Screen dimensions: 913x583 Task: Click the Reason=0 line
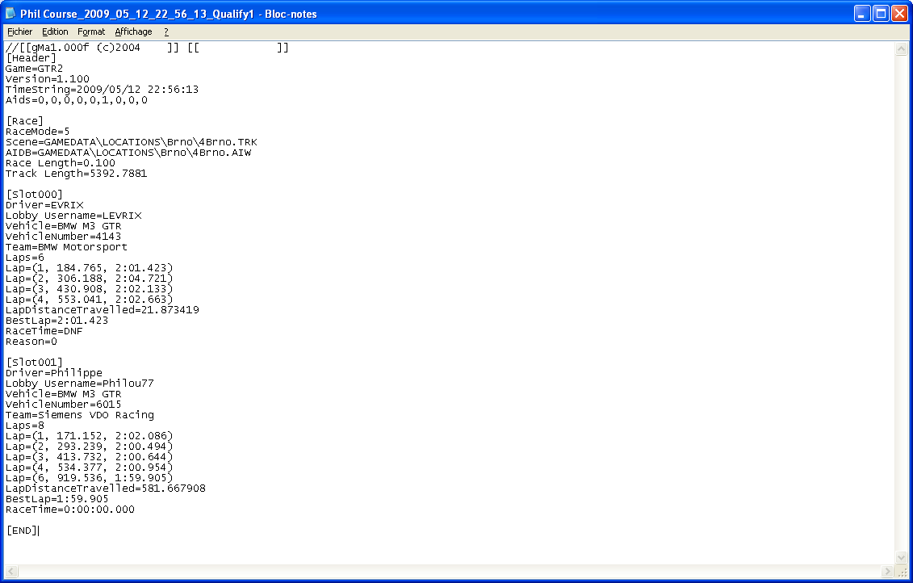click(31, 342)
